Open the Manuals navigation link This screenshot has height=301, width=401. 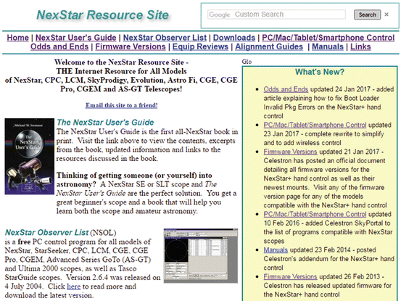[328, 47]
